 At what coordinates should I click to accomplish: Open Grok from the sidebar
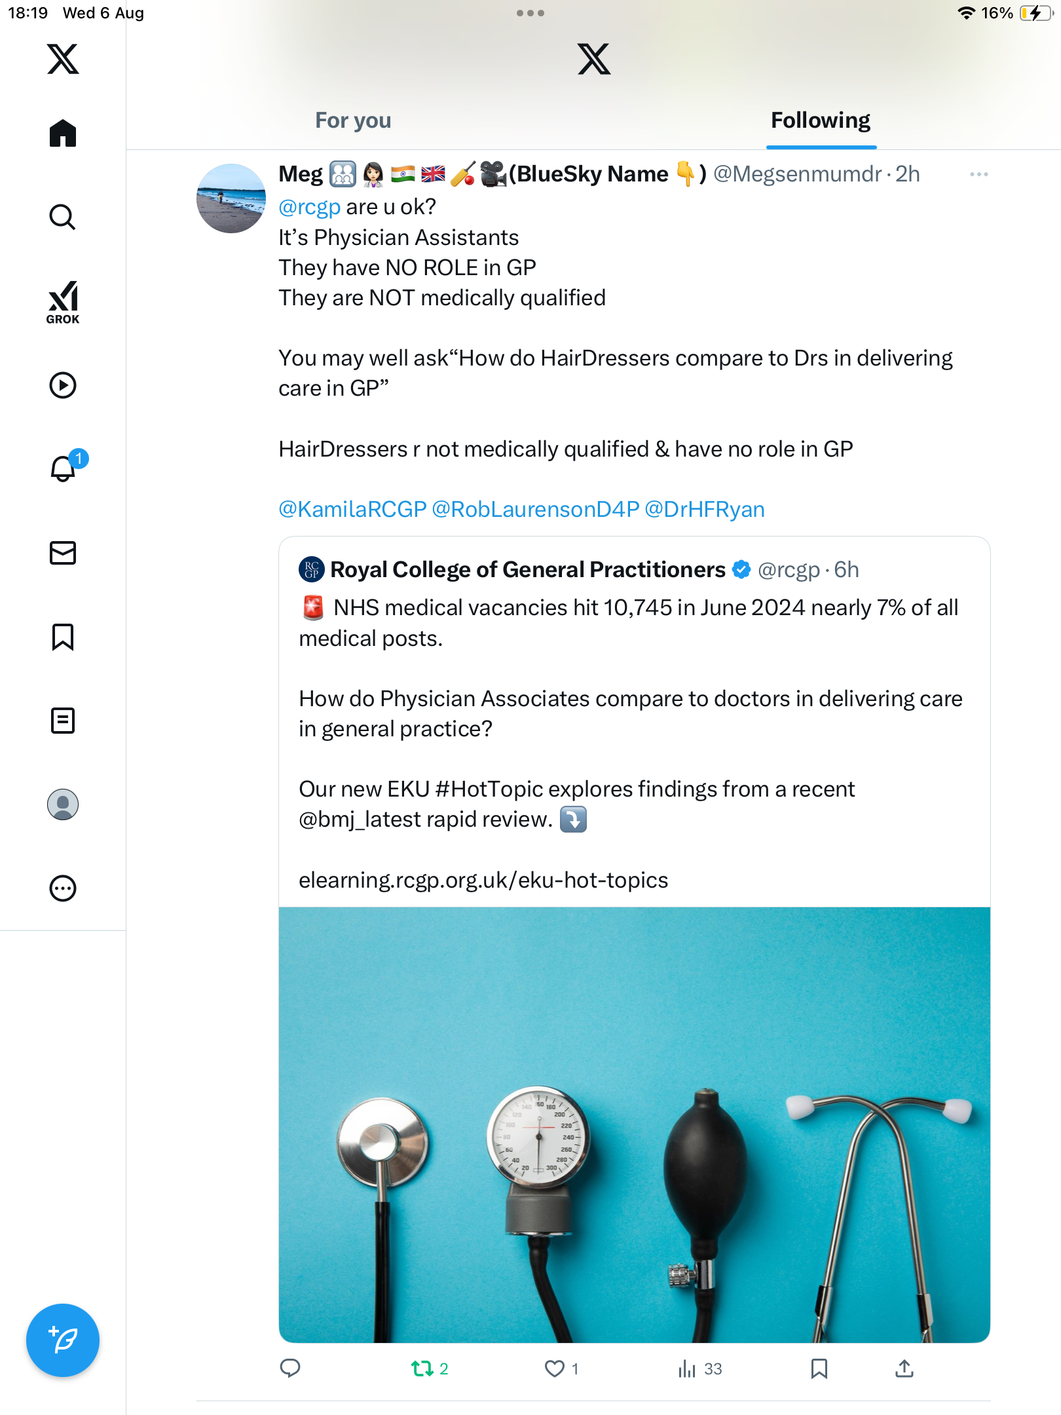(63, 303)
